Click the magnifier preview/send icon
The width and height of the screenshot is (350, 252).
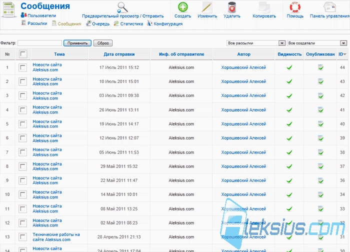click(122, 7)
